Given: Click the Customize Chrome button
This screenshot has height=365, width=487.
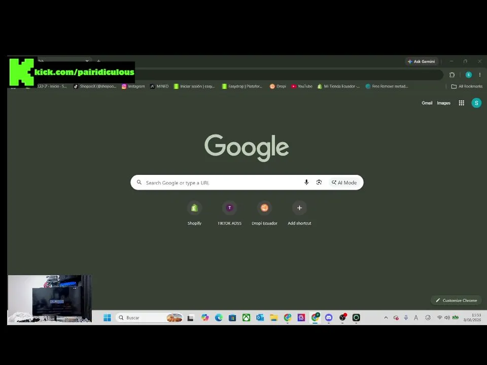Looking at the screenshot, I should 456,300.
